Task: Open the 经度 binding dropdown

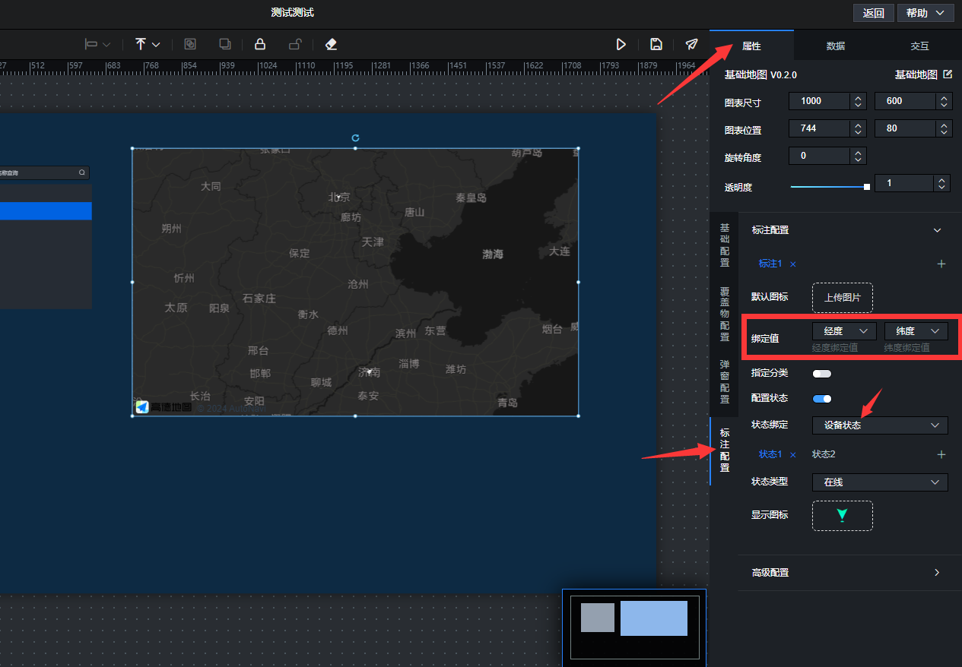Action: click(x=844, y=331)
